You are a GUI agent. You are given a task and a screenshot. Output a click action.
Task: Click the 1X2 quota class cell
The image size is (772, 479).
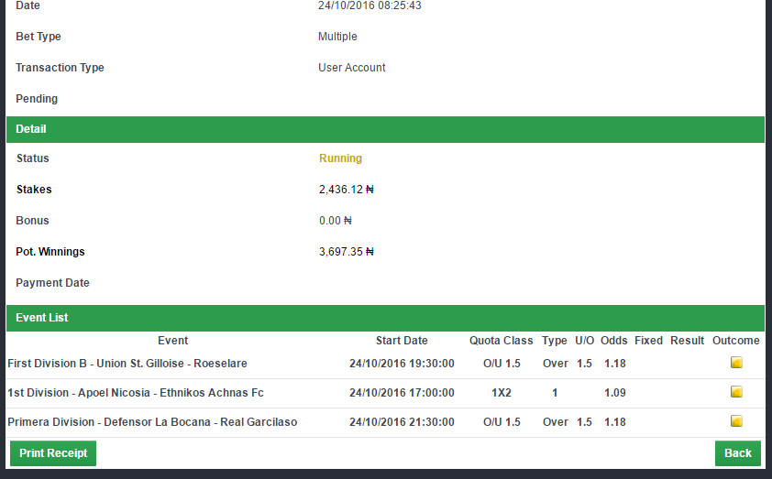(502, 393)
